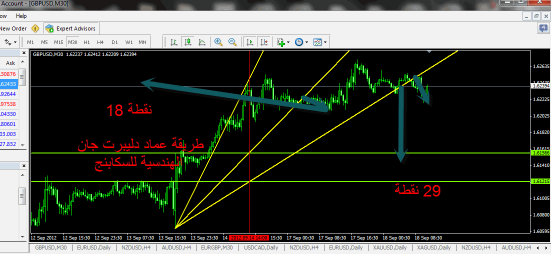Zoom out on the chart

click(232, 42)
